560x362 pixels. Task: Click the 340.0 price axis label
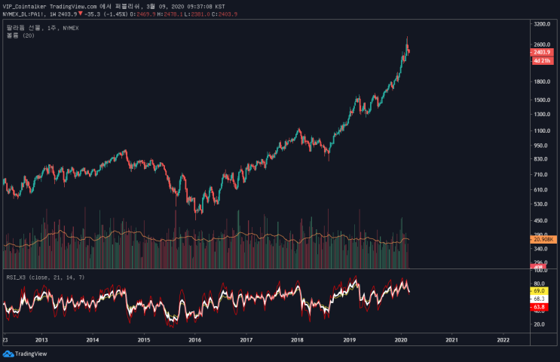point(540,249)
